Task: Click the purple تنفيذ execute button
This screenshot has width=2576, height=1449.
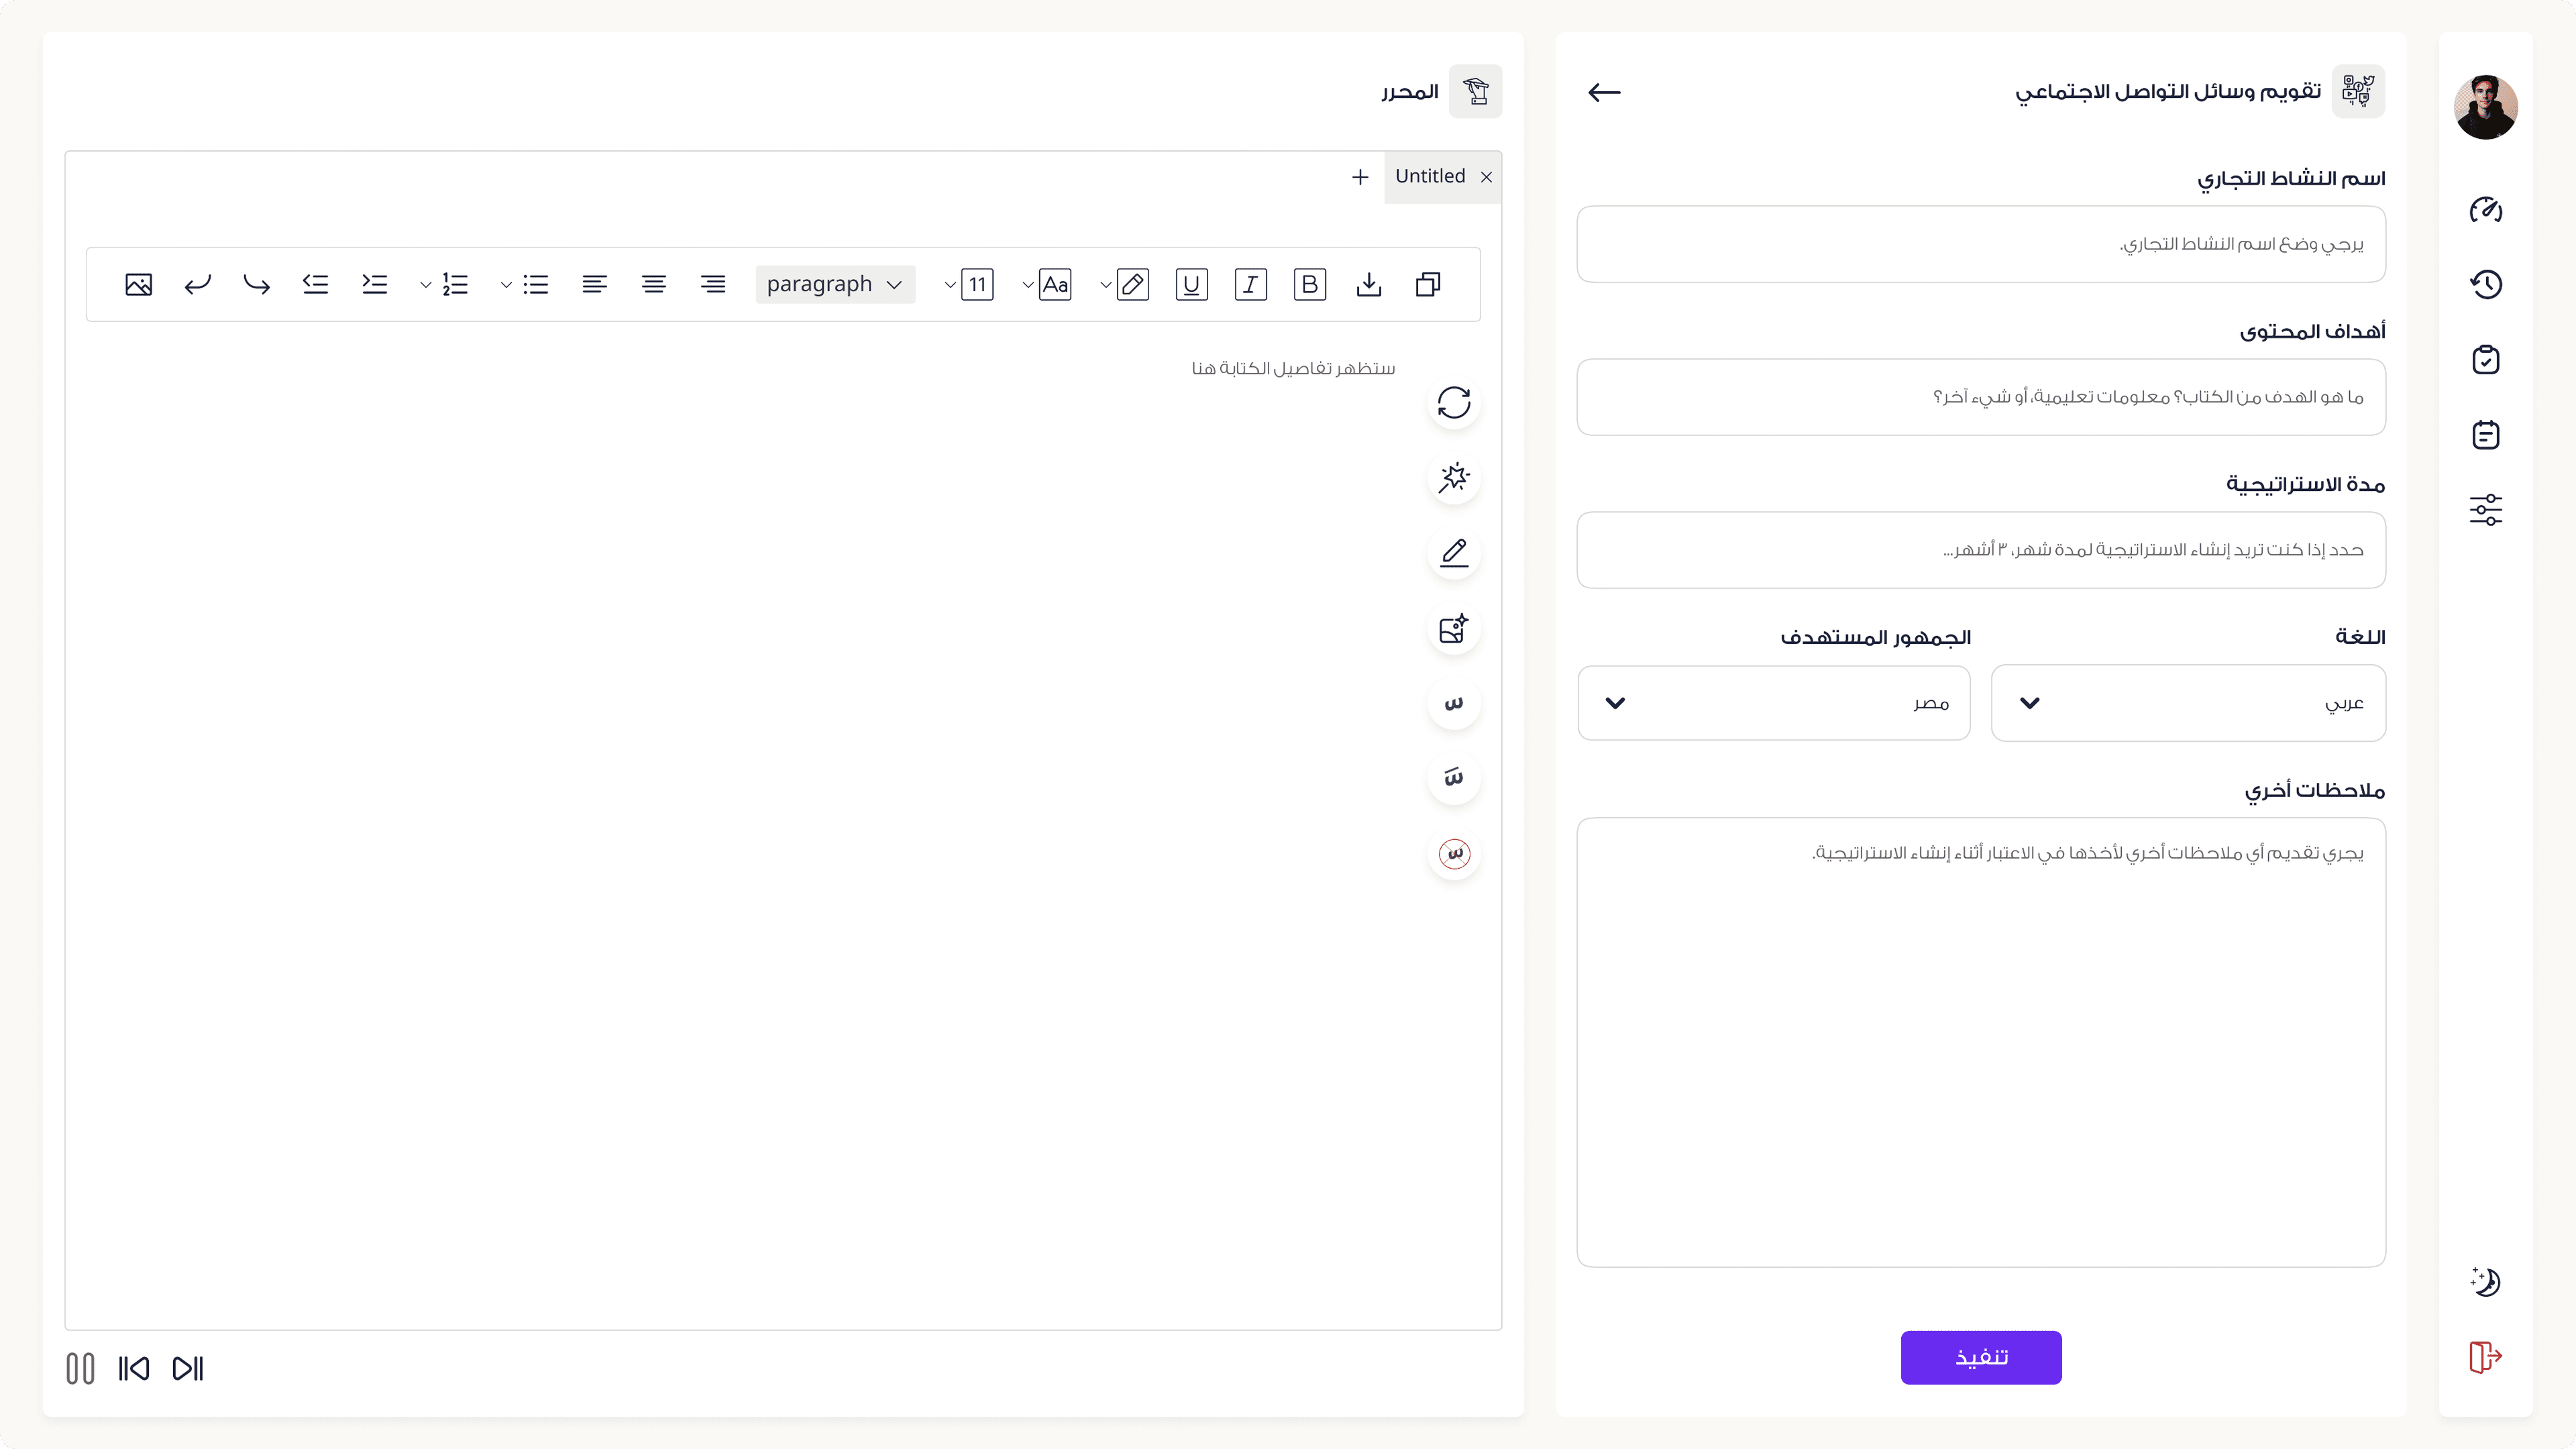Action: 1980,1357
